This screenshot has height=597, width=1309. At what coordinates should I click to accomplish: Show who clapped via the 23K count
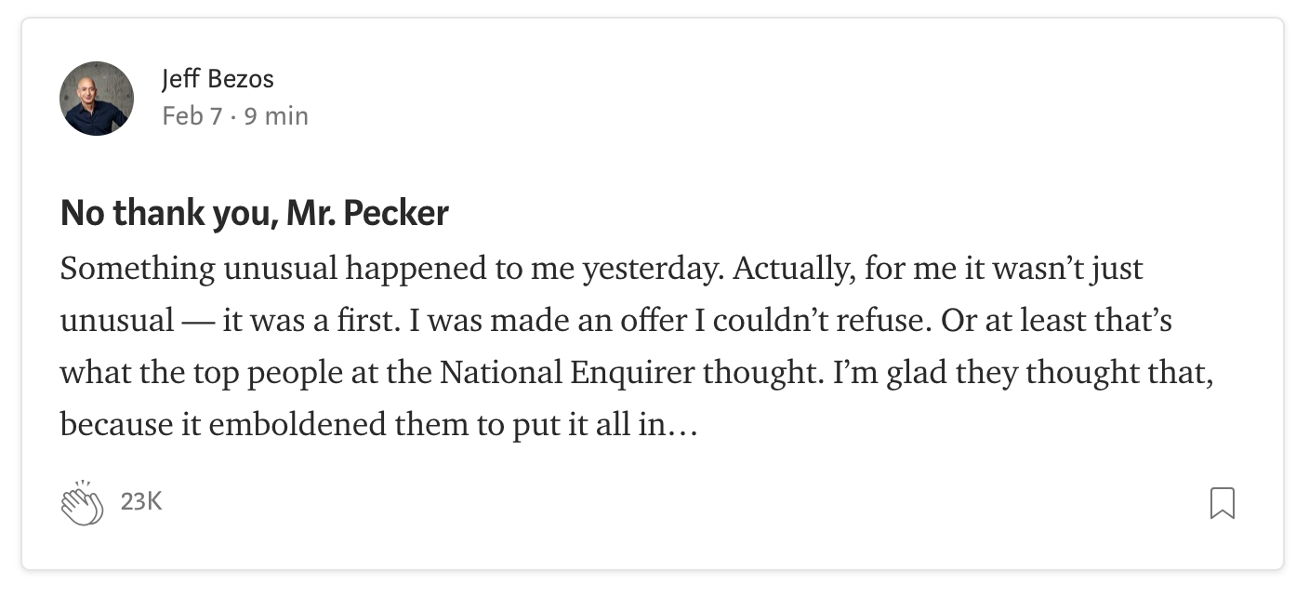pyautogui.click(x=141, y=502)
